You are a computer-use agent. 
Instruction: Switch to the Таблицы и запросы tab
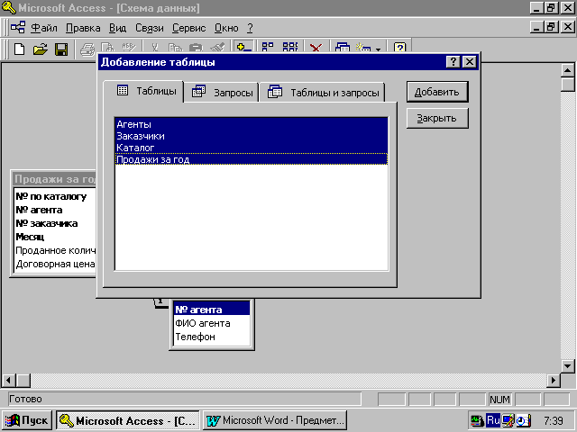[x=323, y=92]
